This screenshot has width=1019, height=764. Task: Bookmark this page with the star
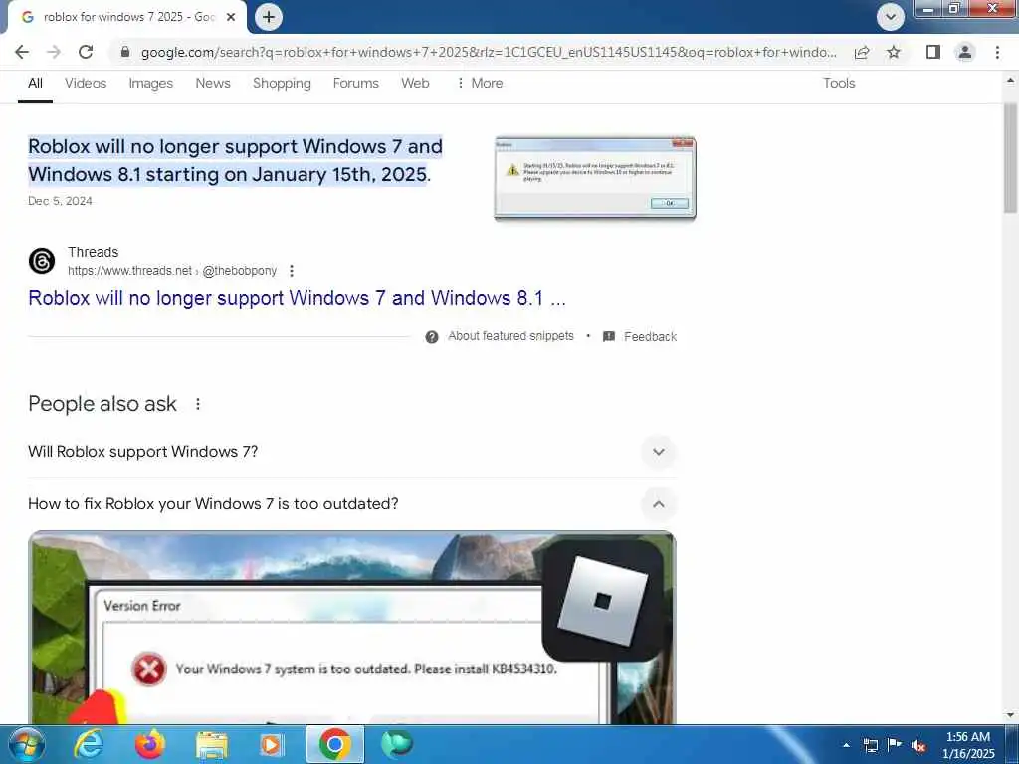coord(894,52)
